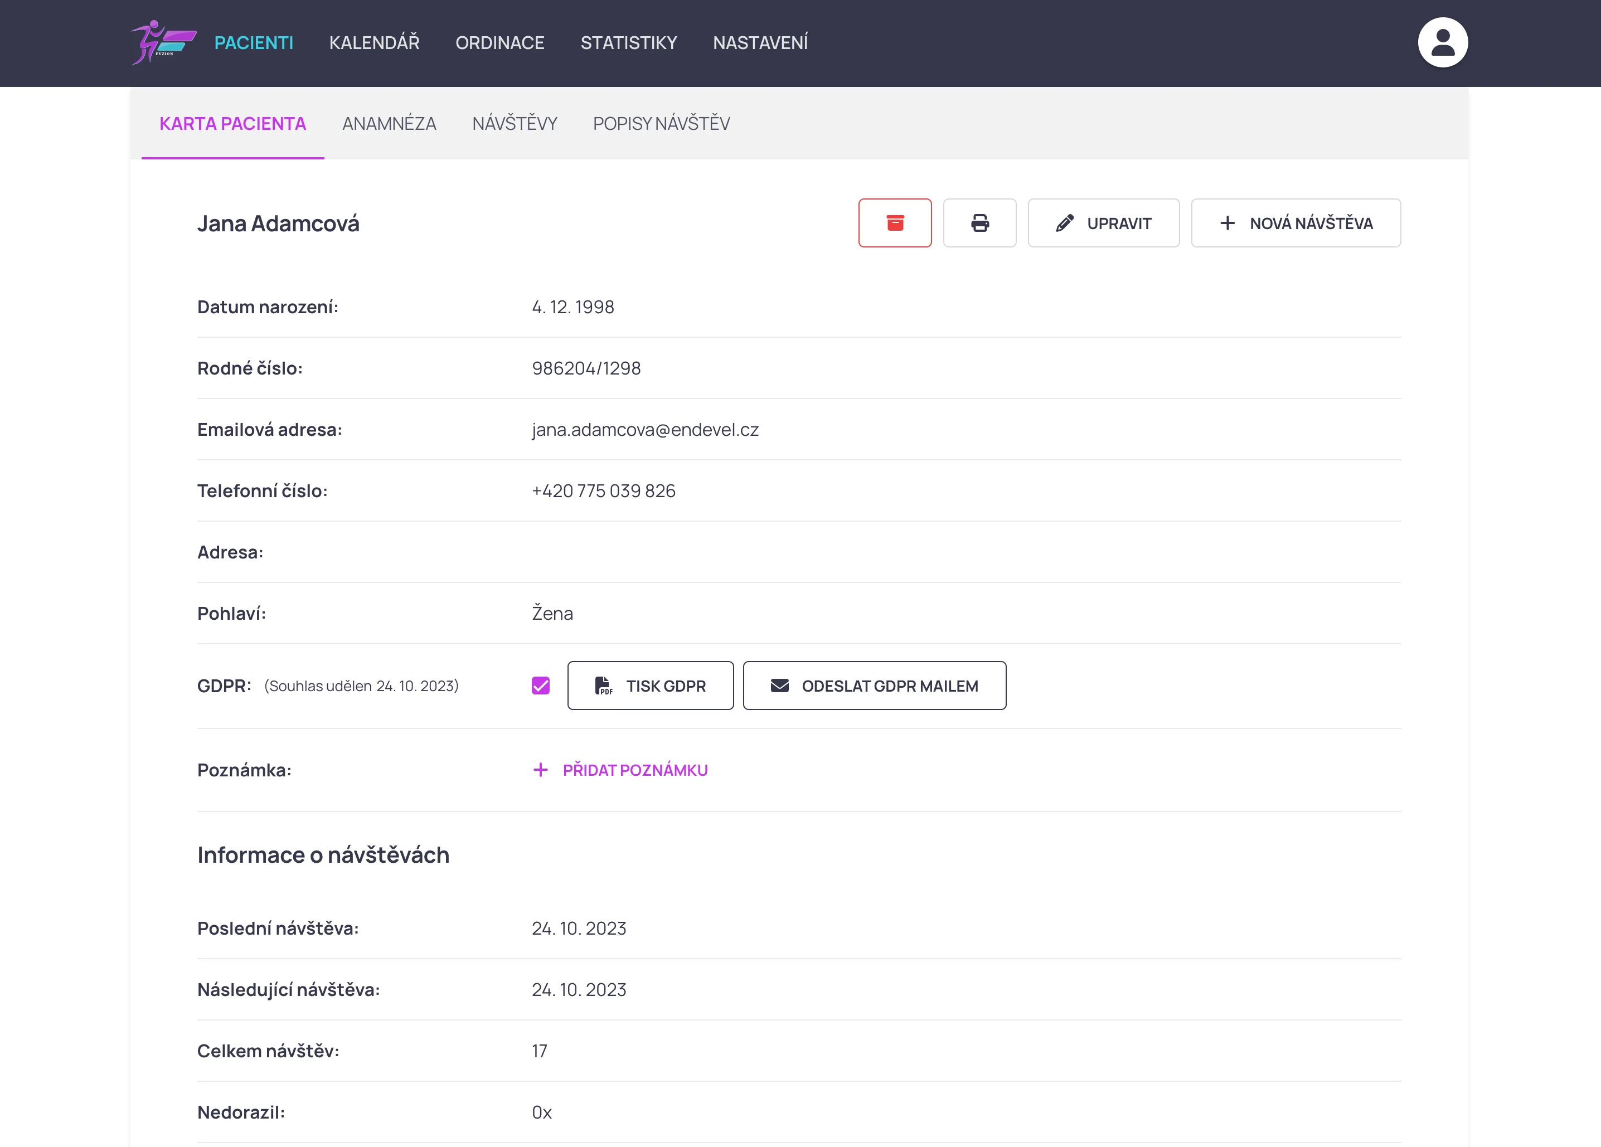Select the Karta pacienta tab
The image size is (1601, 1147).
232,124
